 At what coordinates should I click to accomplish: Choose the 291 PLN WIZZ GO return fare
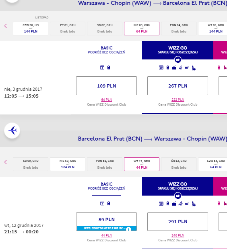(177, 222)
